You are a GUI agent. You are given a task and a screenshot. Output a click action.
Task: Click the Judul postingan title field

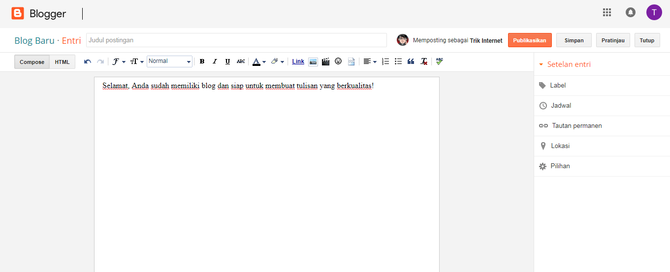coord(236,40)
